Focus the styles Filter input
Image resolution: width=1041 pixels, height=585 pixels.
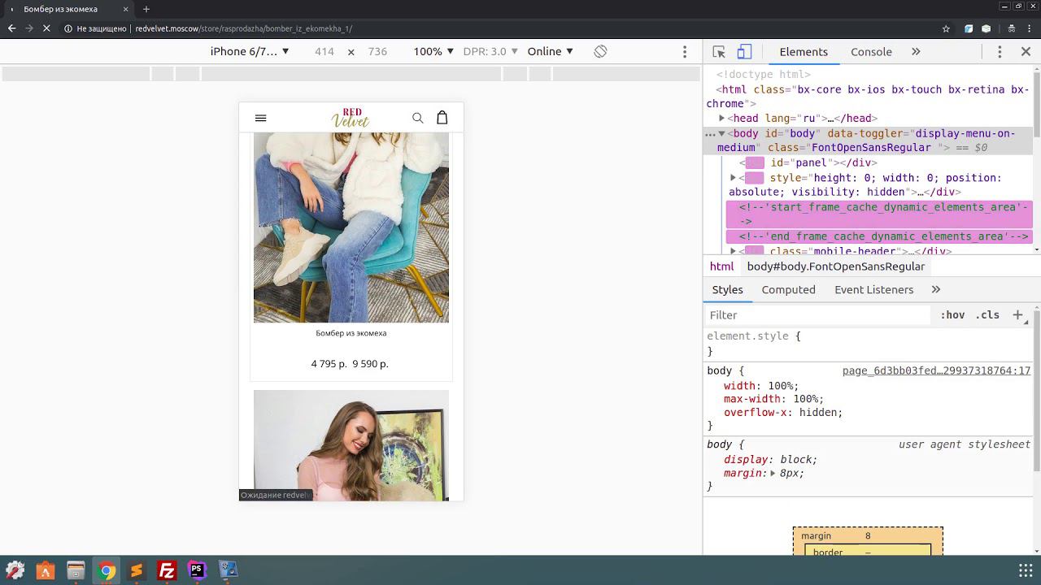pyautogui.click(x=817, y=314)
